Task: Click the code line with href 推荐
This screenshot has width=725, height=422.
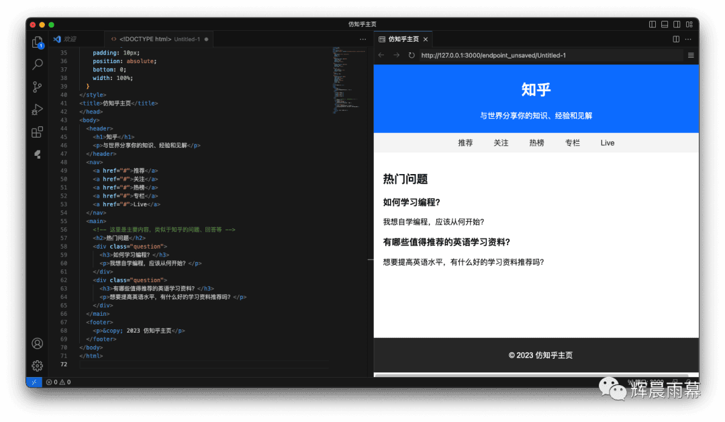Action: 126,171
